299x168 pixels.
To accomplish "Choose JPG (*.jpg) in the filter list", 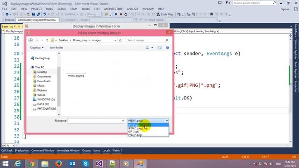I will 148,125.
